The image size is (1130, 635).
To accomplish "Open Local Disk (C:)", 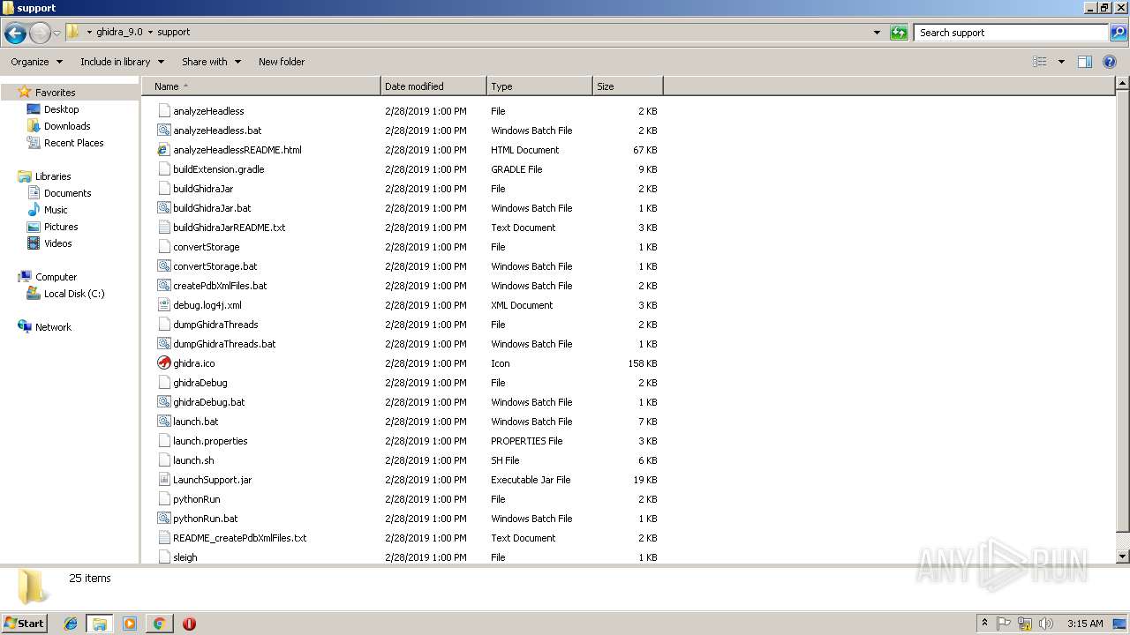I will (74, 294).
